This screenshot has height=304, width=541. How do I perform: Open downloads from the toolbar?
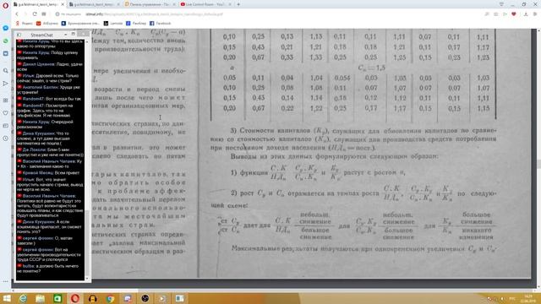click(526, 14)
